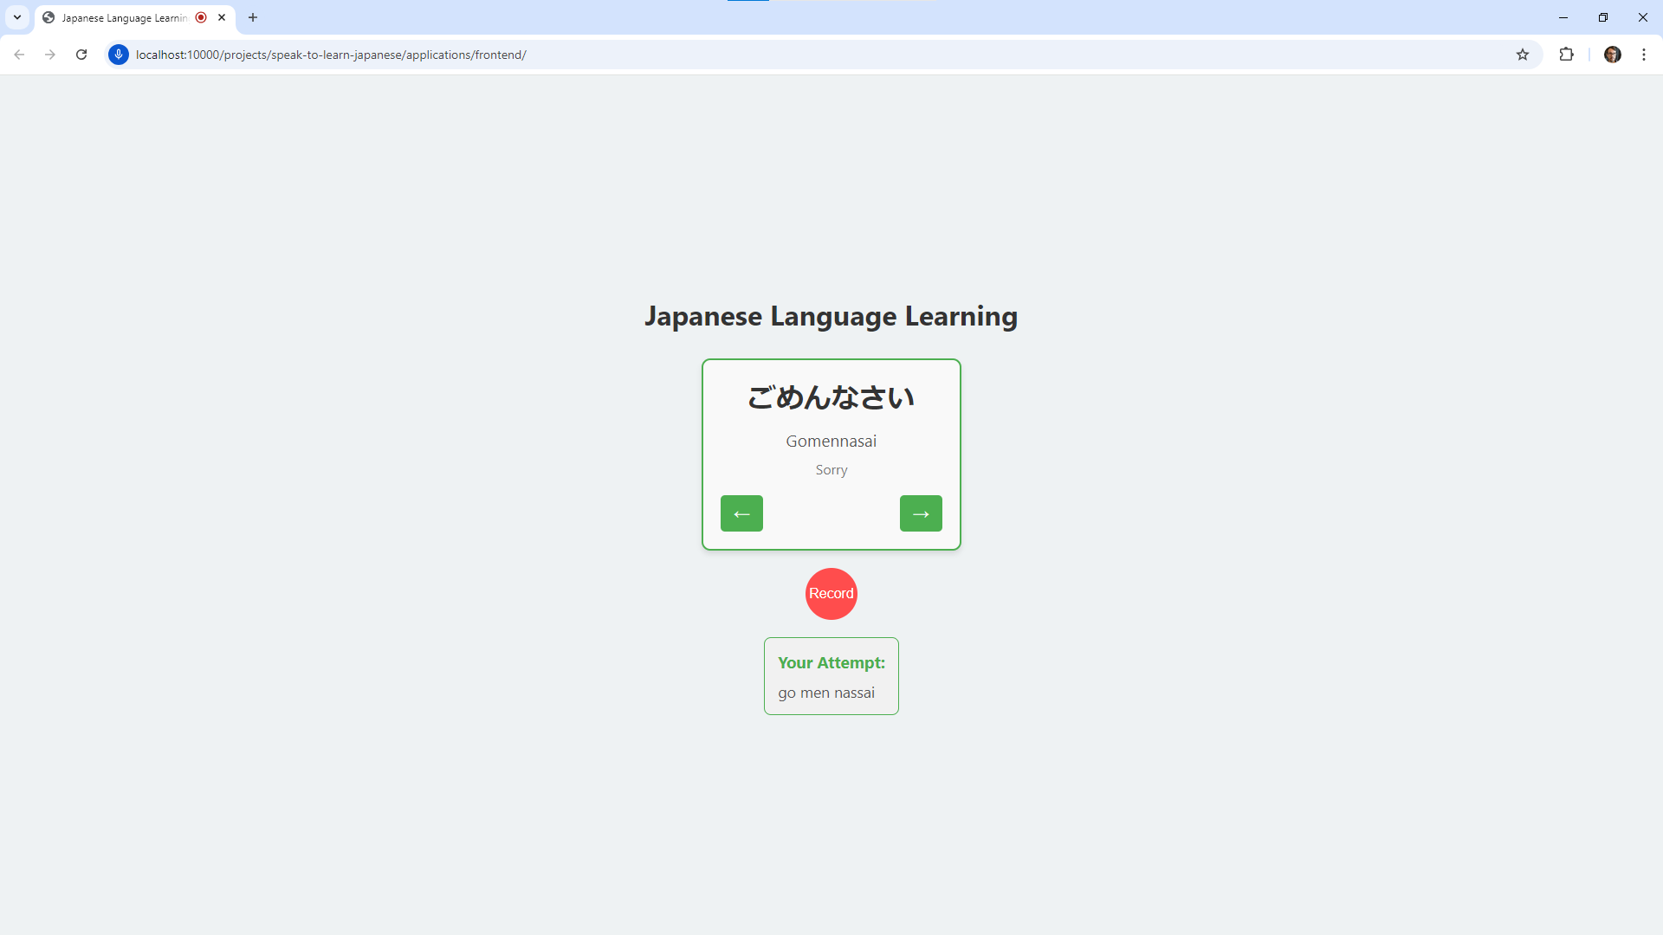The width and height of the screenshot is (1663, 935).
Task: Navigate forward in browser history
Action: pos(50,55)
